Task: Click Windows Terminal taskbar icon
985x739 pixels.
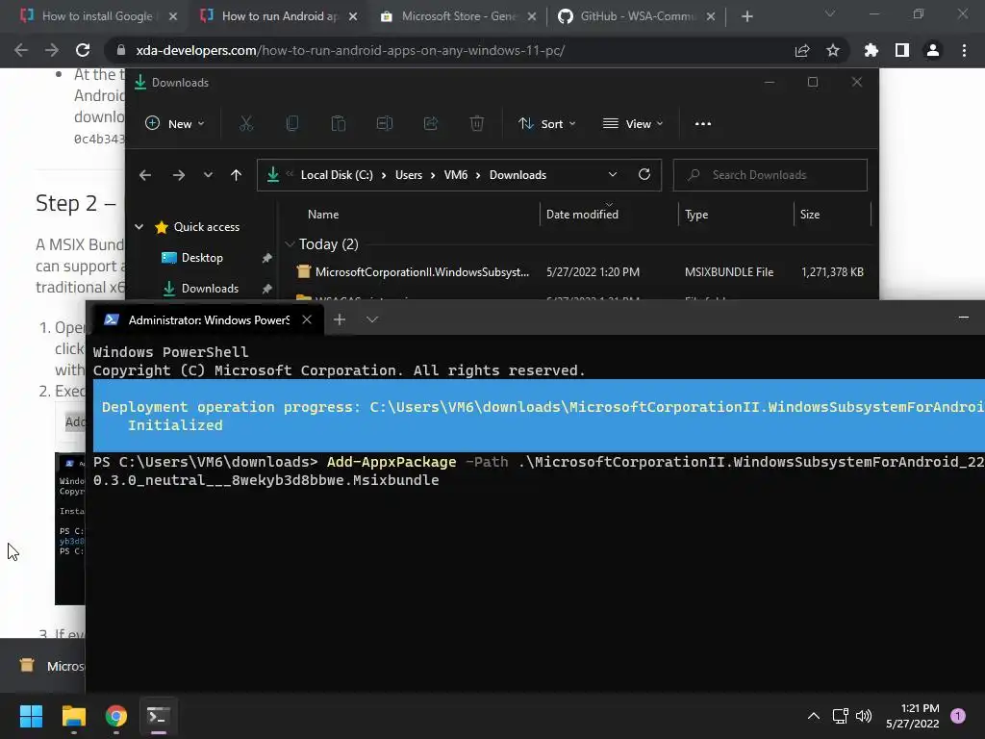Action: [x=159, y=716]
